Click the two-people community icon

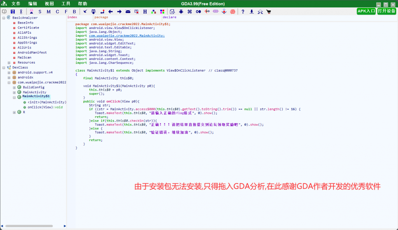pyautogui.click(x=260, y=12)
